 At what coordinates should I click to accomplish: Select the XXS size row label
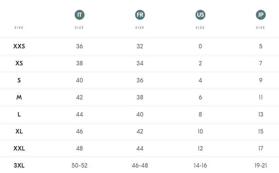(x=19, y=46)
